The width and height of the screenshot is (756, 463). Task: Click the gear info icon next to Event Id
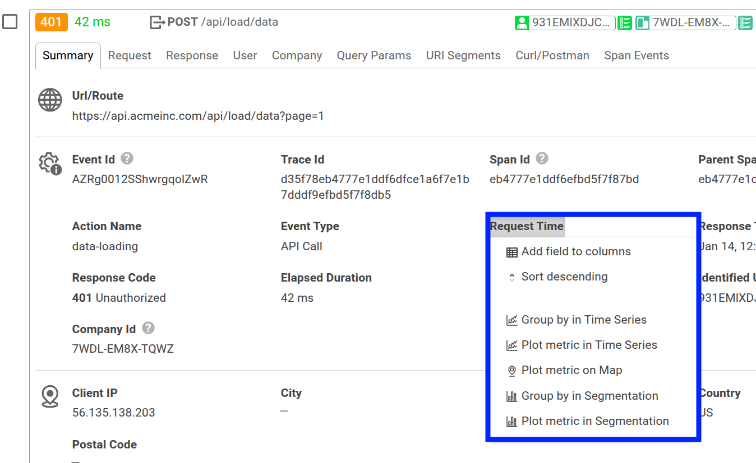(49, 163)
